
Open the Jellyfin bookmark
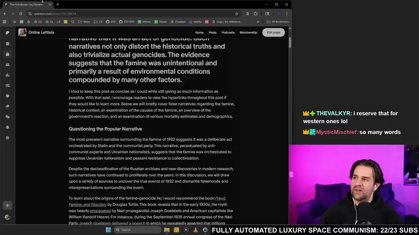click(x=195, y=22)
